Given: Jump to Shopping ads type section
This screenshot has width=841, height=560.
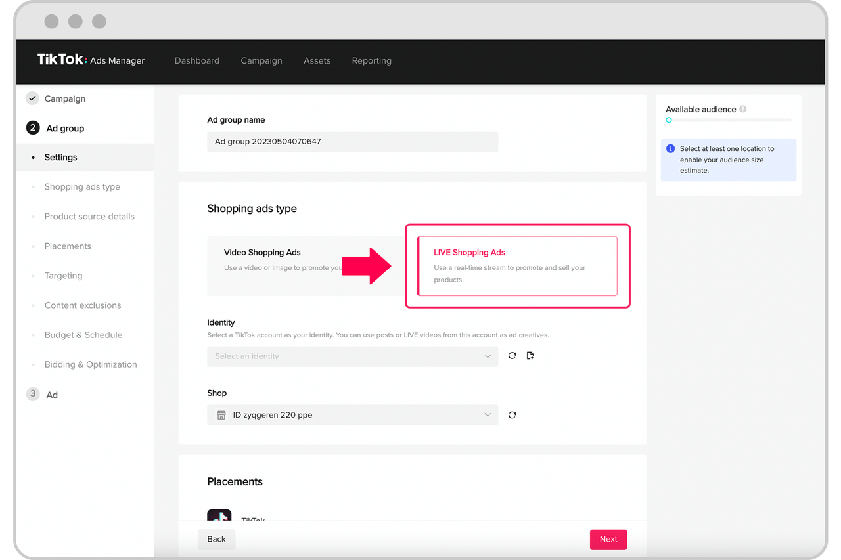Looking at the screenshot, I should coord(82,187).
